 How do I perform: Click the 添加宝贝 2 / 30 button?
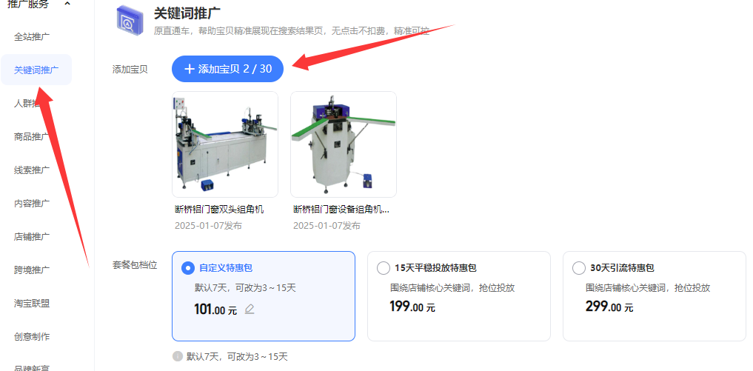pos(227,69)
